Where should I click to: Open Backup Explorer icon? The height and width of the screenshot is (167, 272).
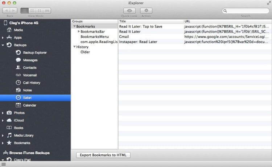pyautogui.click(x=18, y=52)
